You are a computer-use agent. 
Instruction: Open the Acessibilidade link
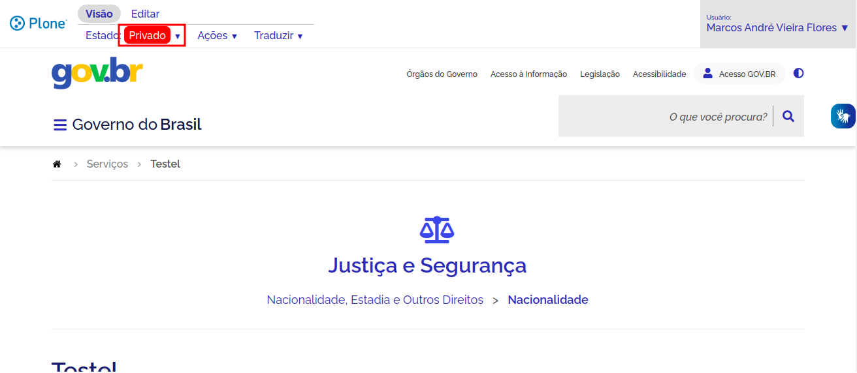[x=659, y=74]
